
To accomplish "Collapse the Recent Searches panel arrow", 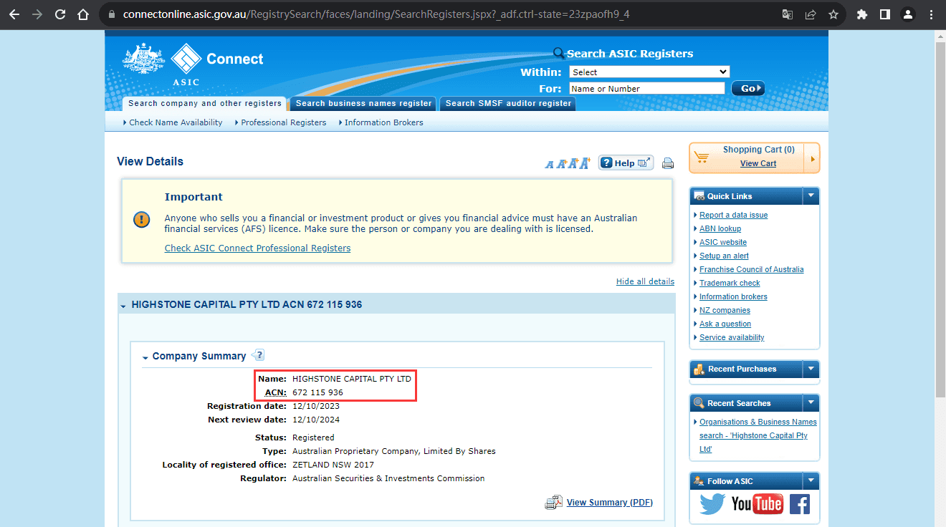I will point(811,403).
